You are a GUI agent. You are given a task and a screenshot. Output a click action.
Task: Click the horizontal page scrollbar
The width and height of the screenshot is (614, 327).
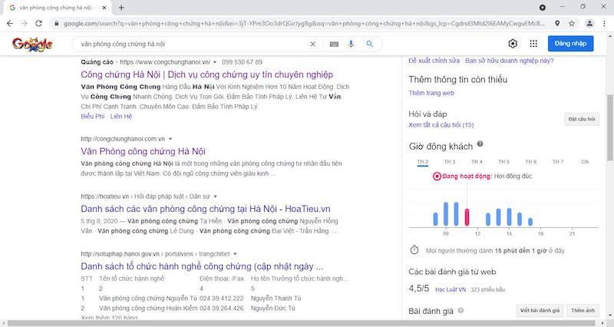click(302, 323)
